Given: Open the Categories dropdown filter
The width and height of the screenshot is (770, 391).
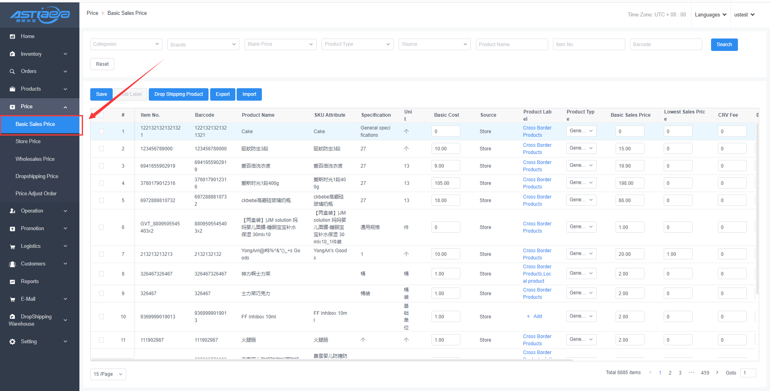Looking at the screenshot, I should (126, 44).
